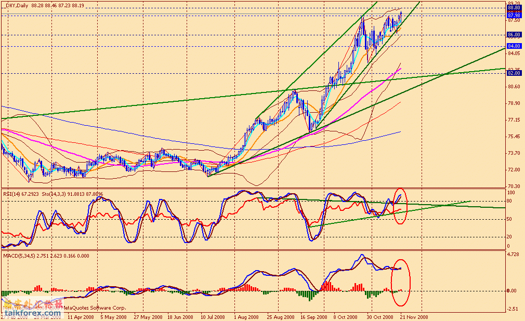Click the 80.60 price axis value
This screenshot has height=321, width=525.
pyautogui.click(x=514, y=86)
